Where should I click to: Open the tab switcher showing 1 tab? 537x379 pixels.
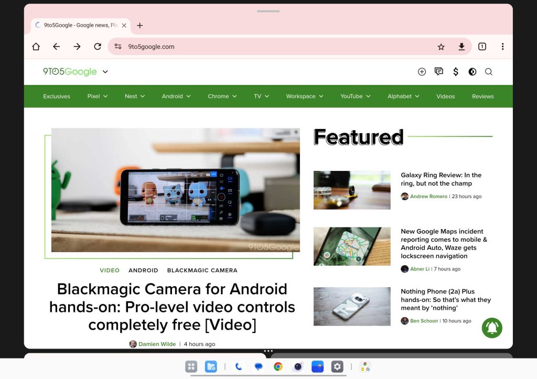pos(482,47)
